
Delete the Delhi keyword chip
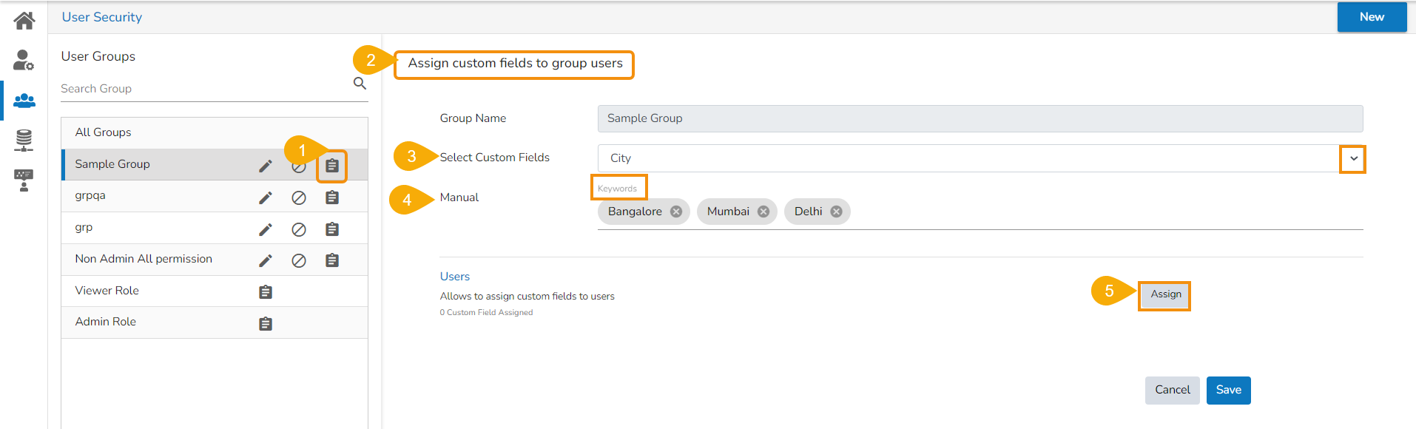click(x=836, y=212)
